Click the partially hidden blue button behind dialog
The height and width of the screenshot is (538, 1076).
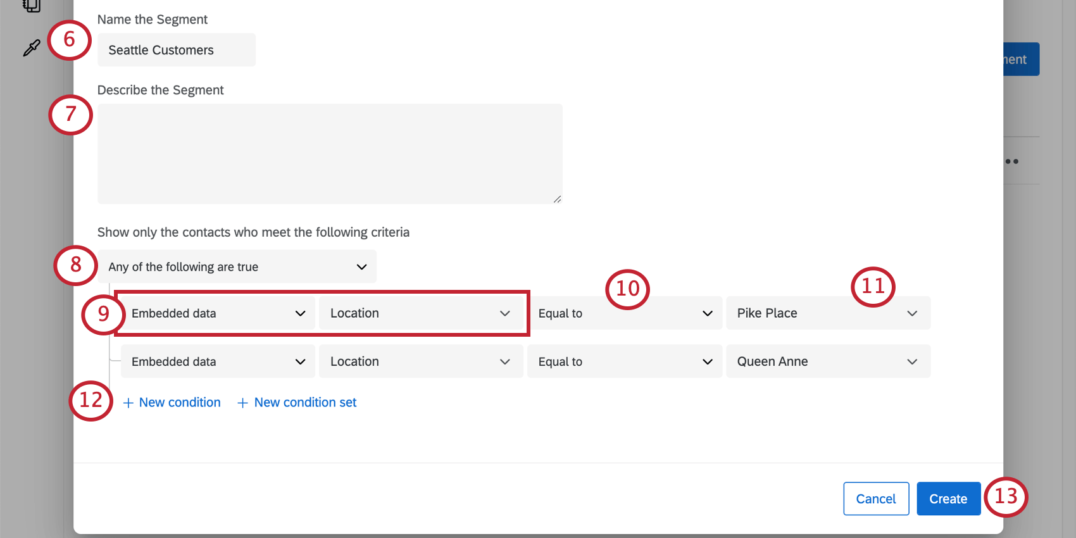coord(1021,59)
